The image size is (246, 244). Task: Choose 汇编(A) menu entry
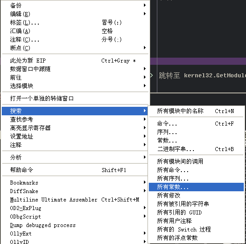(75, 31)
